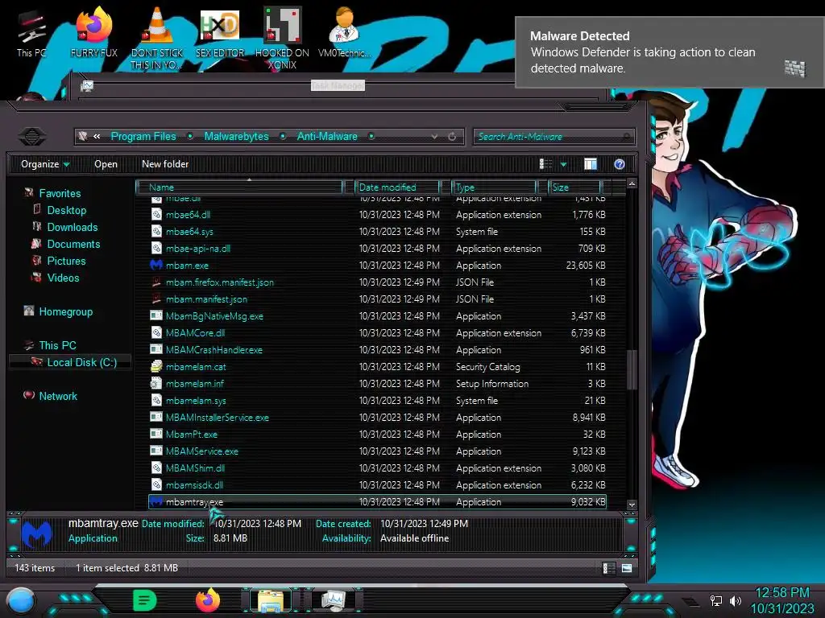The height and width of the screenshot is (618, 825).
Task: Open the This PC desktop icon
Action: [x=31, y=32]
